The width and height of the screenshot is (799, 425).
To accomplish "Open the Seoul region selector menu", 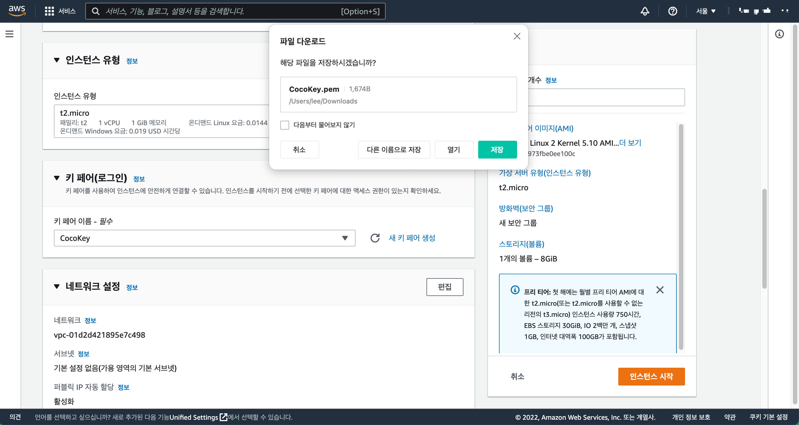I will [705, 11].
